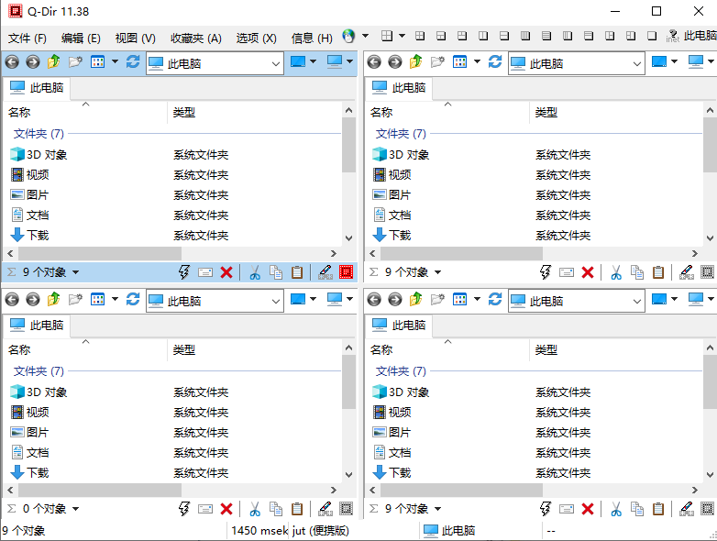
Task: Click red select-all grid icon in top-left pane
Action: [347, 272]
